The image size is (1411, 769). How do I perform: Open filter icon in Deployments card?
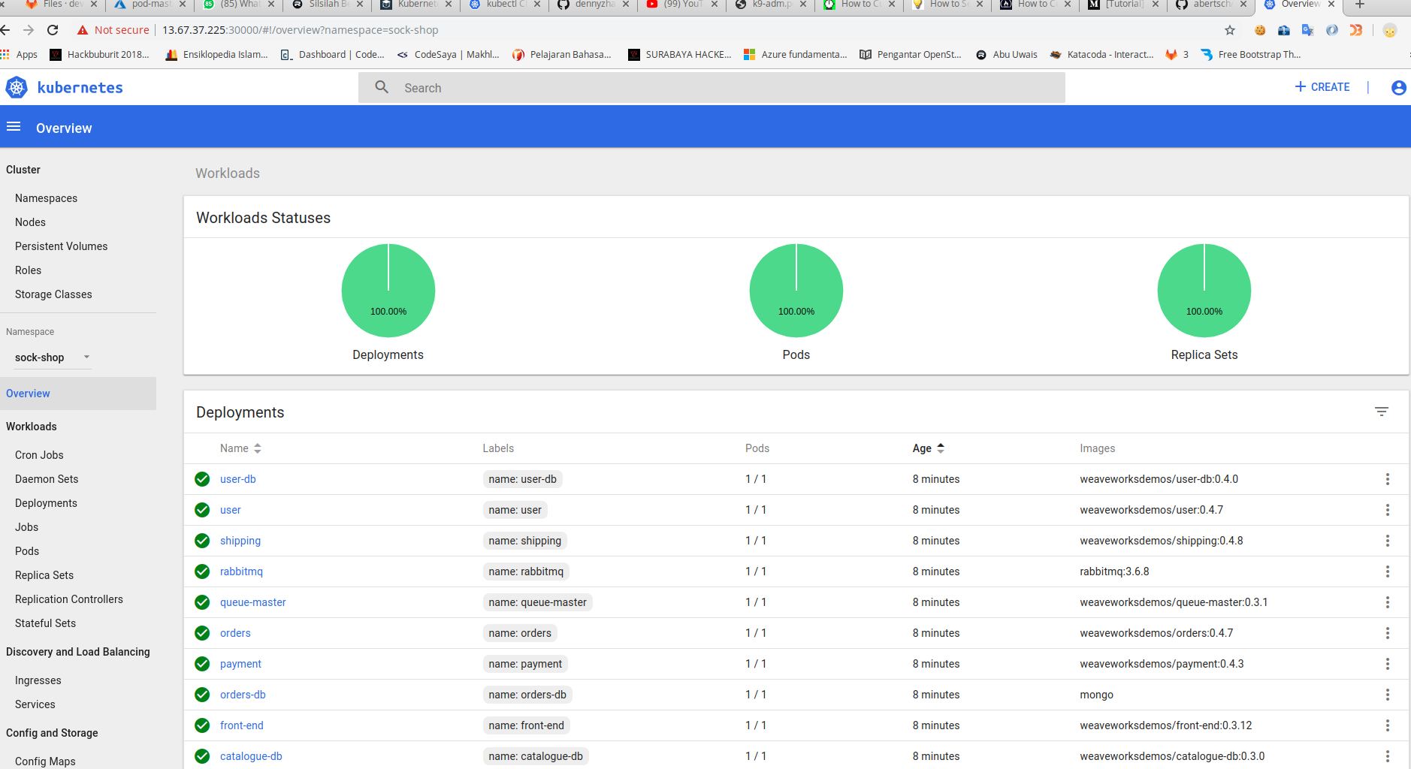tap(1381, 412)
